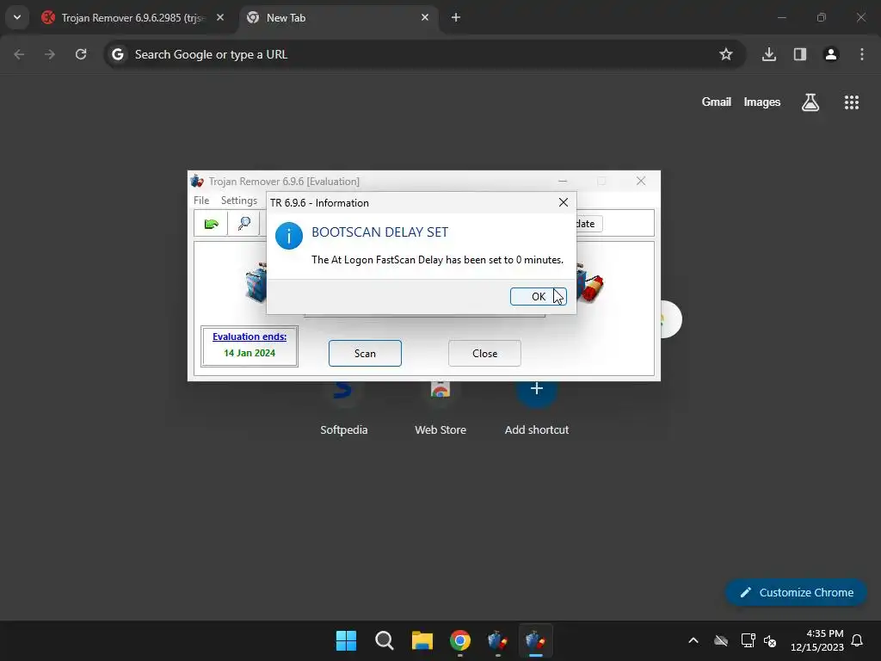This screenshot has width=881, height=661.
Task: Open the Windows Start menu
Action: 346,640
